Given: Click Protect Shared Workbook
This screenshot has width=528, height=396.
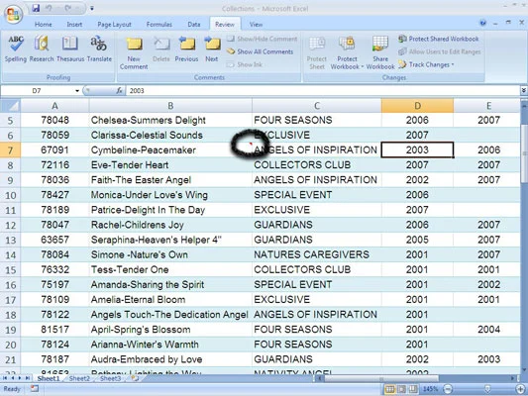Looking at the screenshot, I should (439, 39).
